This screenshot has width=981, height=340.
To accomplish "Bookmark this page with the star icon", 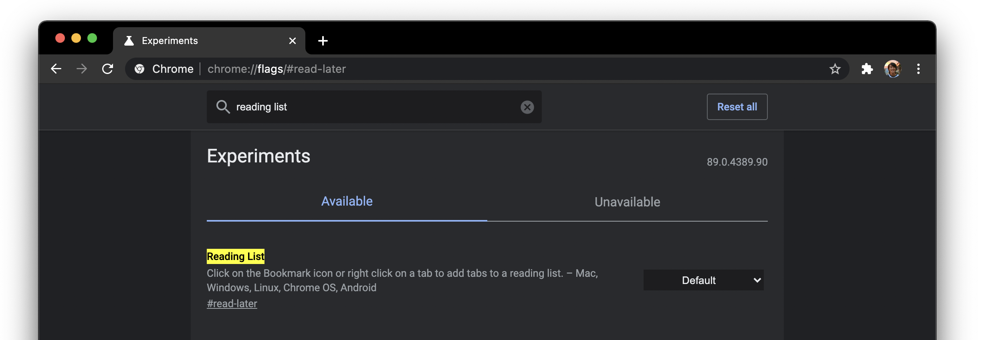I will [835, 69].
